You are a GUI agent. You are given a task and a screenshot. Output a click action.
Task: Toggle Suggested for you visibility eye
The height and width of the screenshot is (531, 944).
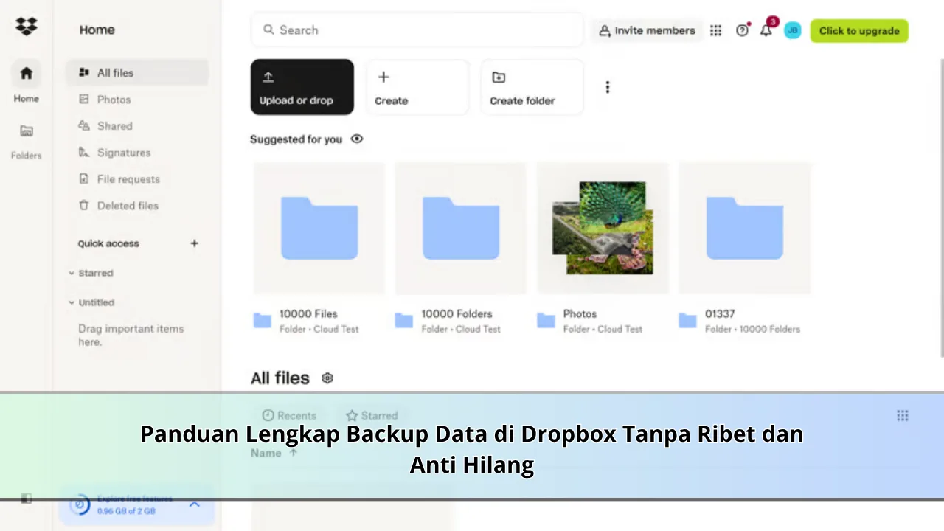coord(357,139)
